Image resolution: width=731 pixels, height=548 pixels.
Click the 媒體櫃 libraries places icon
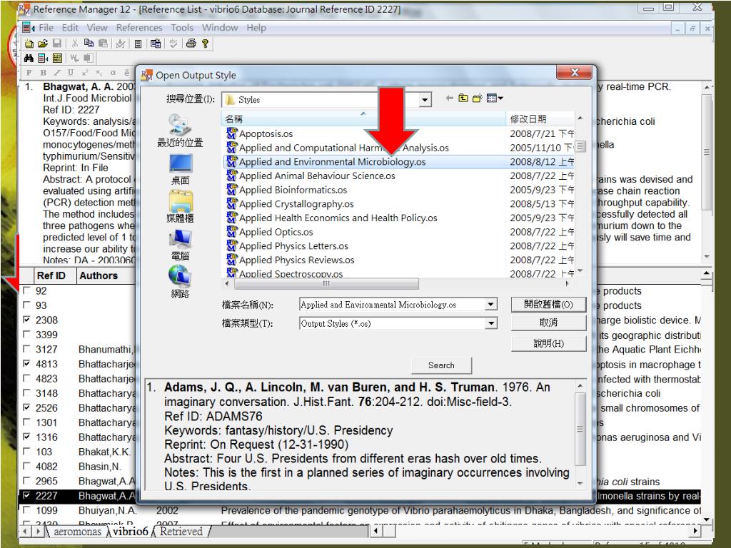180,208
